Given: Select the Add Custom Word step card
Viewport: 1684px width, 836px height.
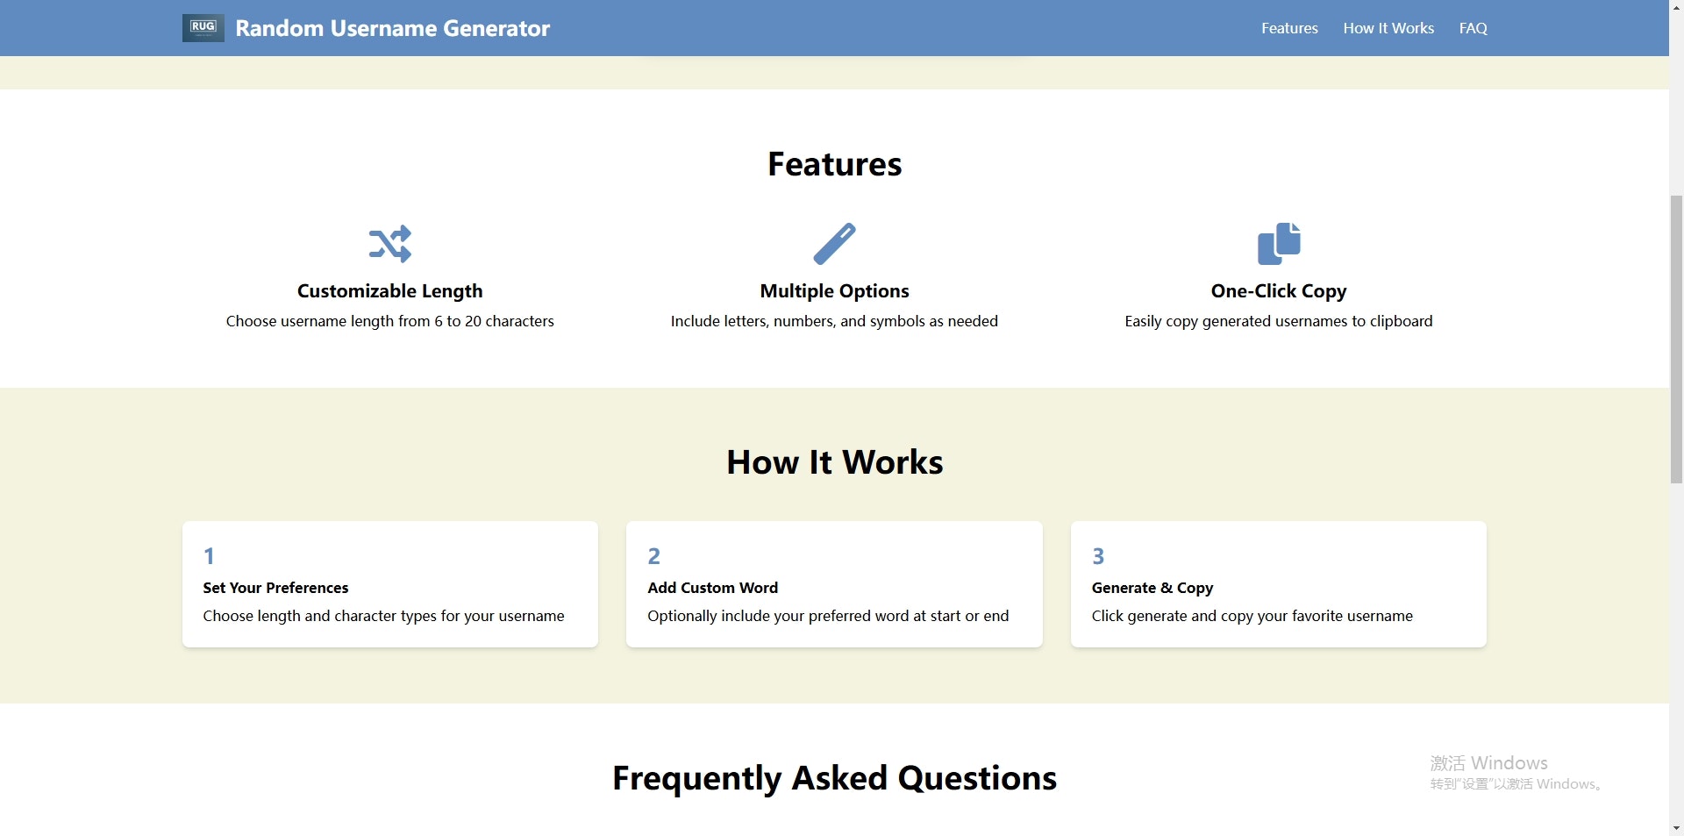Looking at the screenshot, I should click(x=834, y=584).
